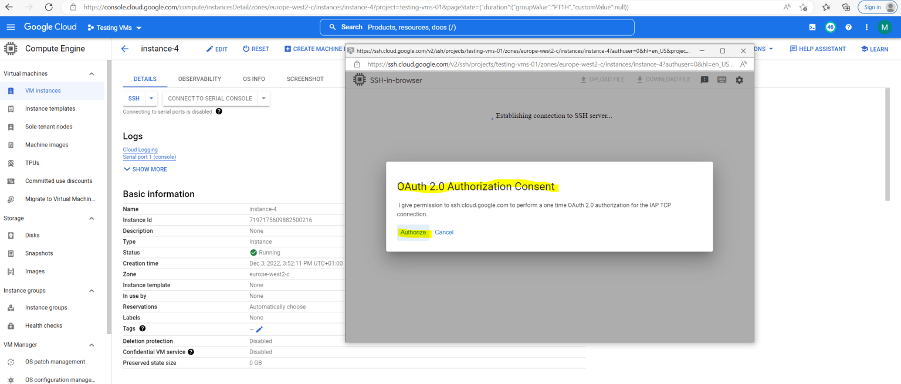Open the Screenshot tab
Viewport: 901px width, 384px height.
pos(304,79)
